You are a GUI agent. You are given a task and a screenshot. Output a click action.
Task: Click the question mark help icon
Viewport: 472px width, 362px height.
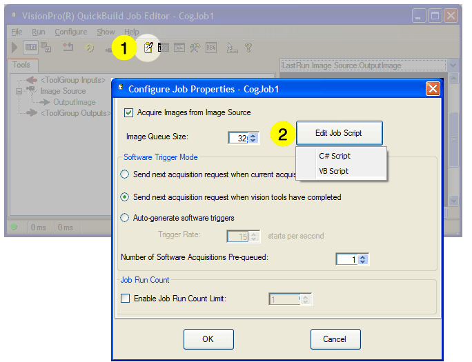[x=248, y=48]
